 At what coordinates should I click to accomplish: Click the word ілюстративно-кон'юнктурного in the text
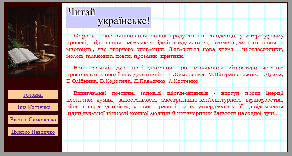201,100
